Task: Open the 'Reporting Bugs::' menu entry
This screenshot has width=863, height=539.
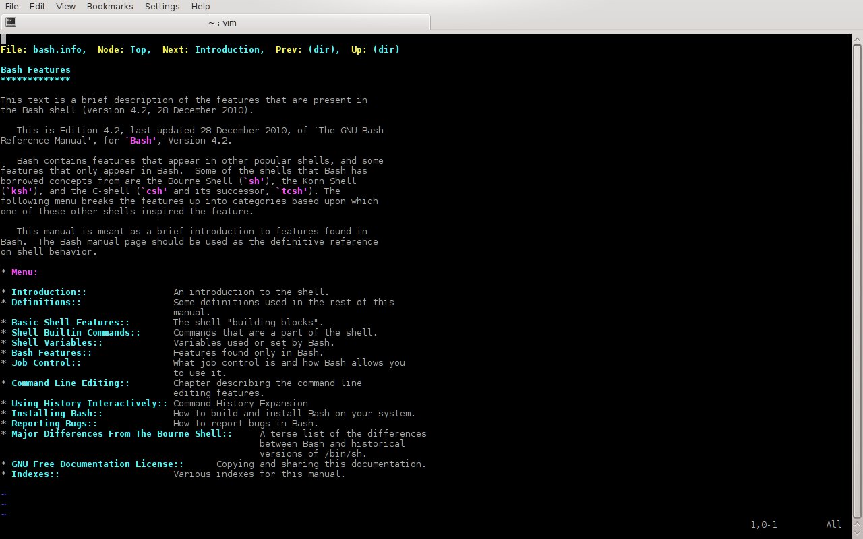Action: [x=55, y=423]
